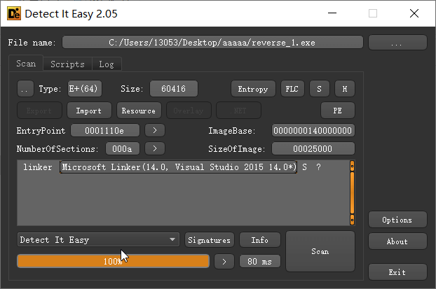Click the Info button
Viewport: 436px width, 289px height.
tap(260, 240)
